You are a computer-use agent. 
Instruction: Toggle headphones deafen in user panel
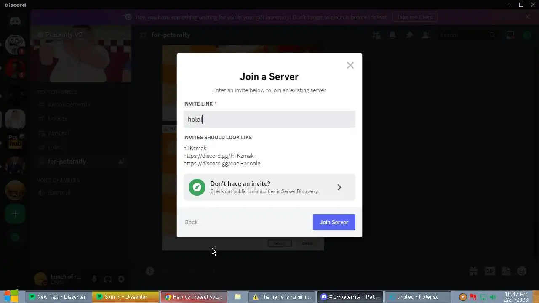point(108,279)
